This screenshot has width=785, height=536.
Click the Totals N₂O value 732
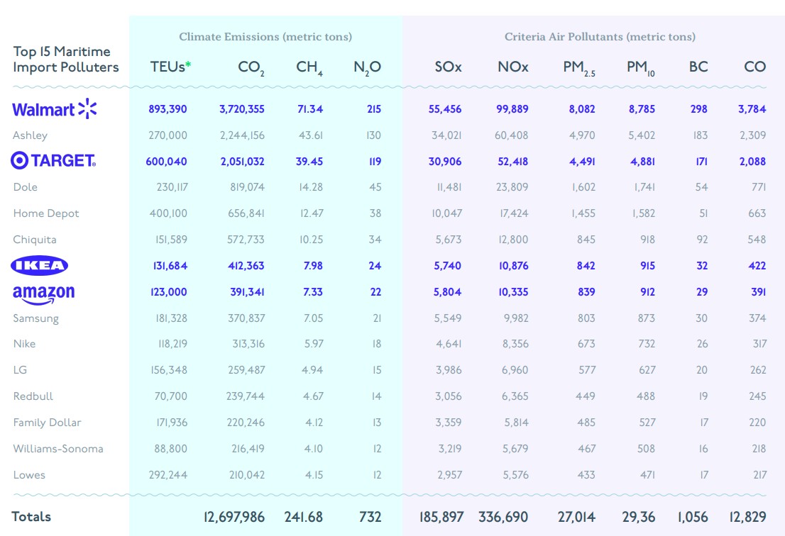tap(370, 516)
